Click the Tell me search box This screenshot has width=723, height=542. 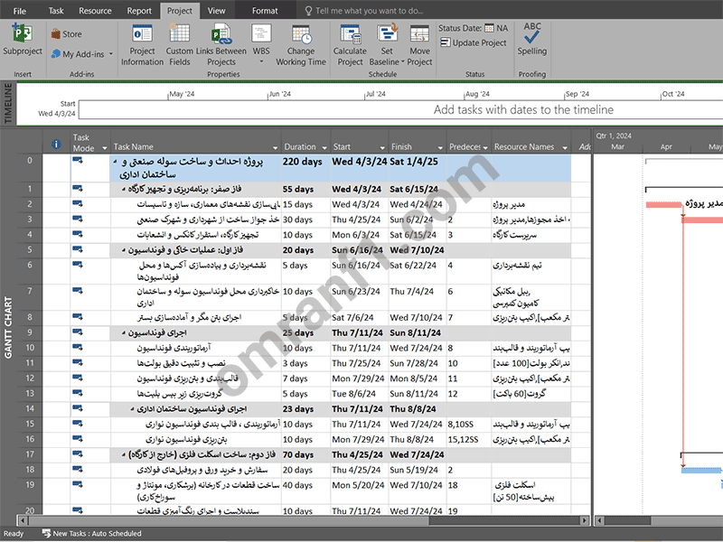371,11
